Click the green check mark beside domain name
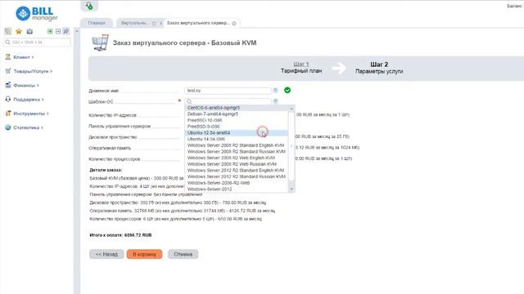Viewport: 524px width, 294px height. coord(287,90)
